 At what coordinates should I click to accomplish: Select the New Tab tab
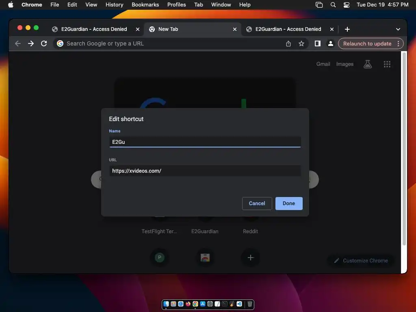point(192,29)
